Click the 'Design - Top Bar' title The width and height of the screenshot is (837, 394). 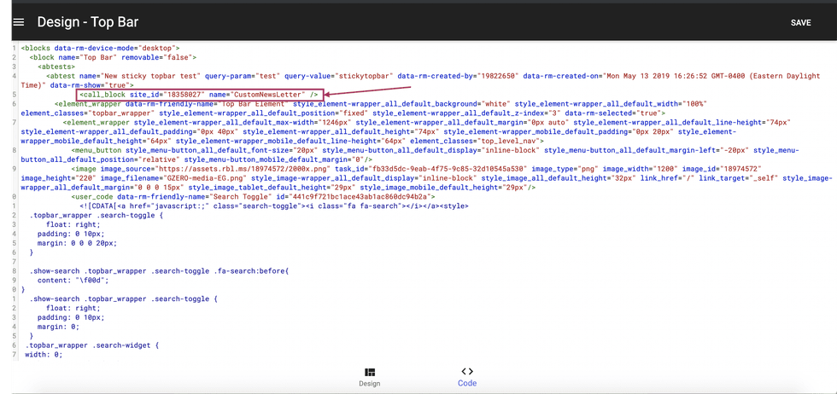click(86, 21)
